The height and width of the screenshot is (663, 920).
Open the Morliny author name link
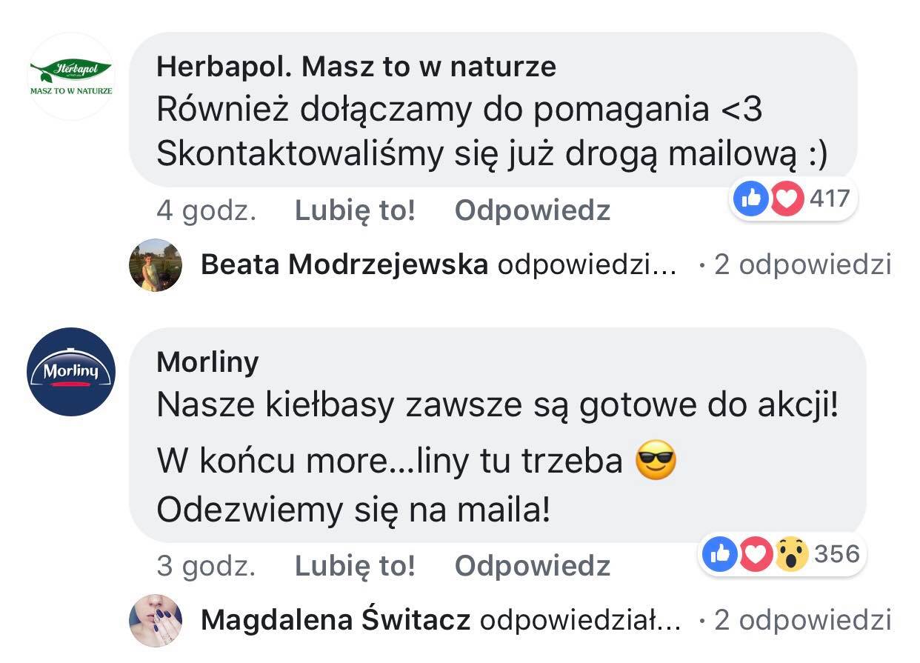208,362
